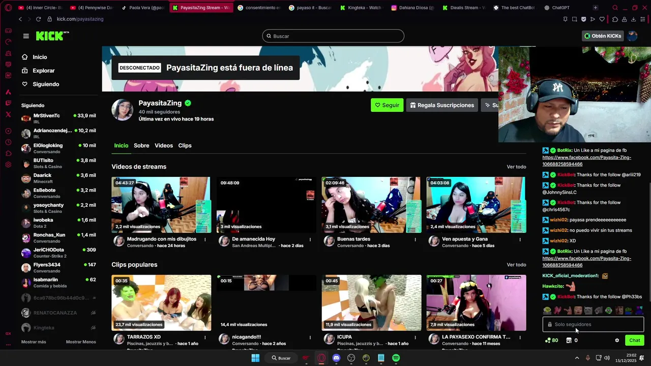Open Madrugando con mis dibujitos video thumbnail

point(161,205)
